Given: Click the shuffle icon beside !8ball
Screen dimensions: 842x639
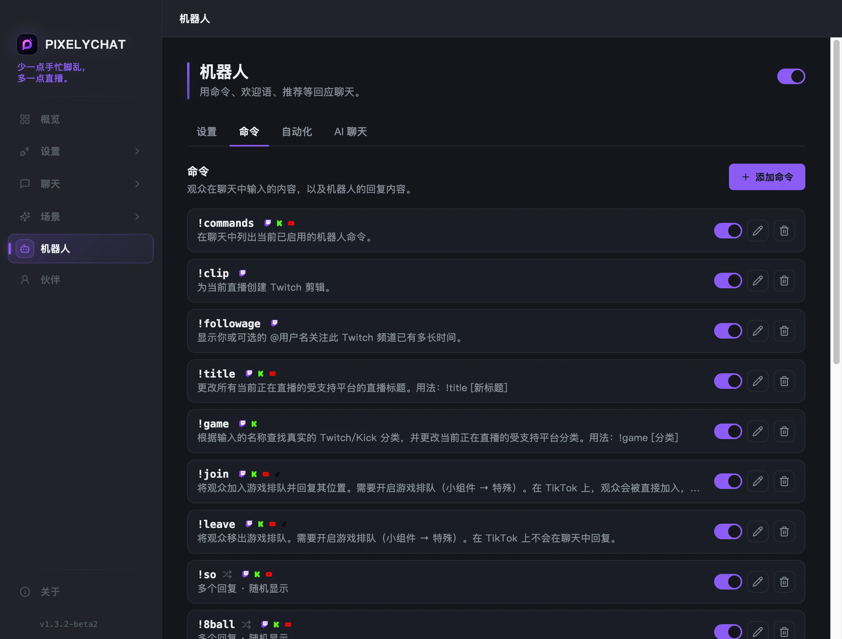Looking at the screenshot, I should tap(246, 625).
